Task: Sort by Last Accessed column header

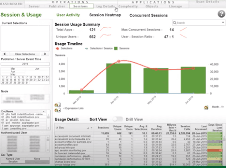Action: coord(200,128)
